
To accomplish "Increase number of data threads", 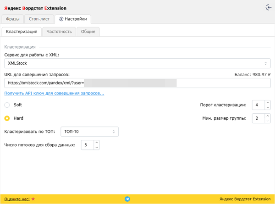I will tap(96, 143).
